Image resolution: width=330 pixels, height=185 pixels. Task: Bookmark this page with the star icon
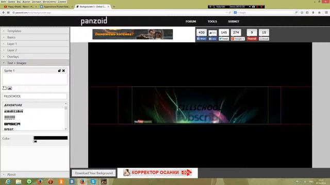tap(302, 12)
